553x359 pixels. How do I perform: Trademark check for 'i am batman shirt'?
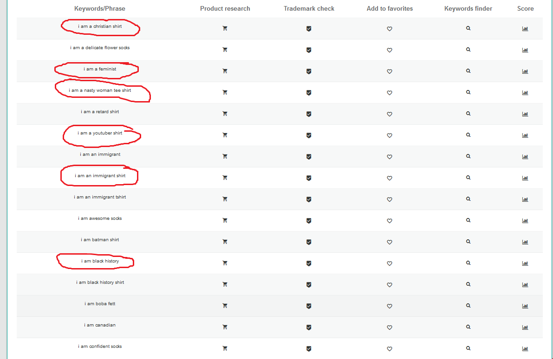coord(309,242)
